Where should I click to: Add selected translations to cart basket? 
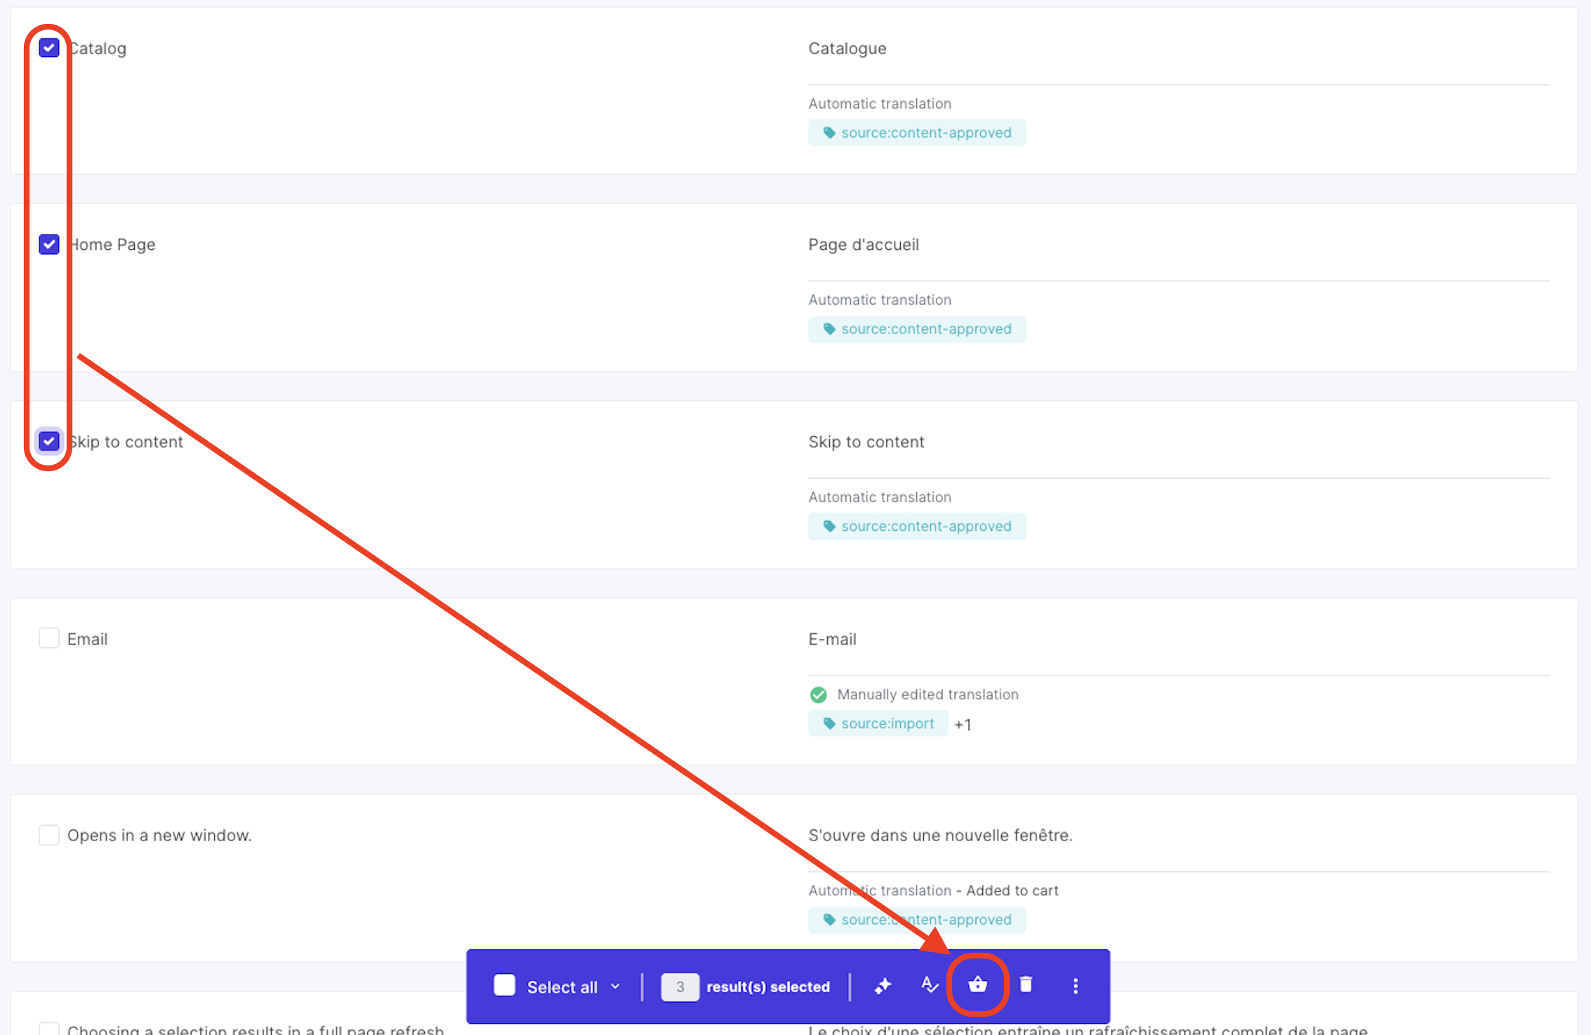(x=977, y=985)
